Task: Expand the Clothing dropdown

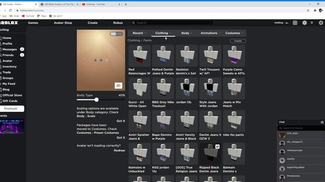Action: coord(163,33)
